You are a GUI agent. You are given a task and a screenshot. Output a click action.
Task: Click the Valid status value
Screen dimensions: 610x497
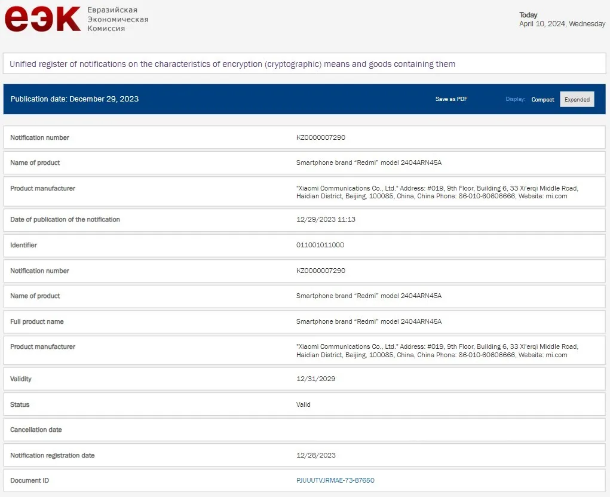[304, 404]
